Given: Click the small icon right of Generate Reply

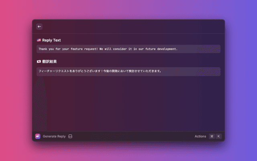Looking at the screenshot, I should 70,136.
